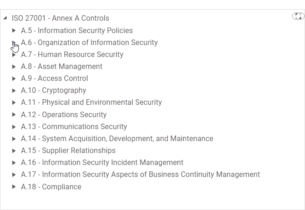Select A.16 Information Security Incident Management item
Viewport: 305px width, 210px height.
102,163
